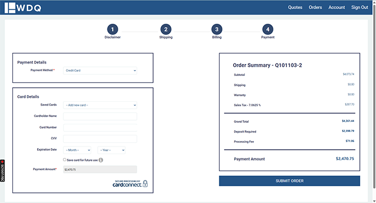Click step 1 Disclaimer circle
Screen dimensions: 376x203
(112, 29)
